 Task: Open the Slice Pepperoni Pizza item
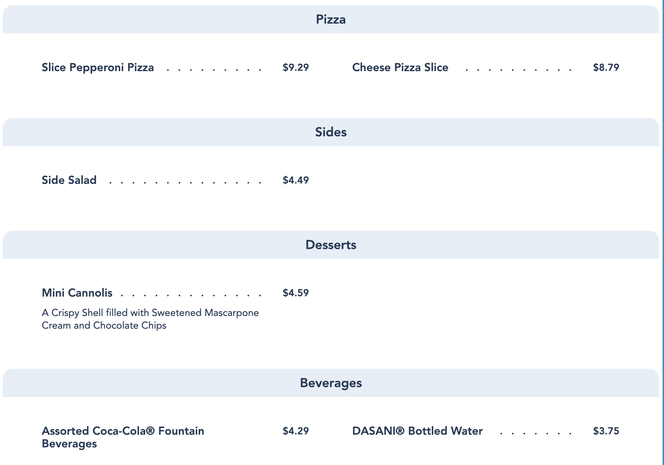[98, 67]
